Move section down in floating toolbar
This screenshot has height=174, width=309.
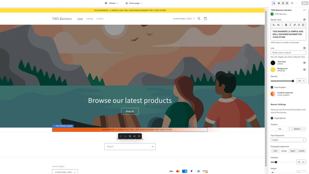pyautogui.click(x=125, y=136)
